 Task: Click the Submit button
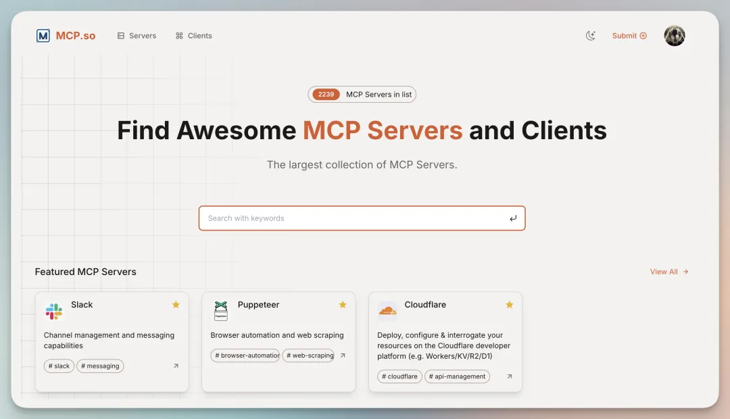pyautogui.click(x=629, y=36)
